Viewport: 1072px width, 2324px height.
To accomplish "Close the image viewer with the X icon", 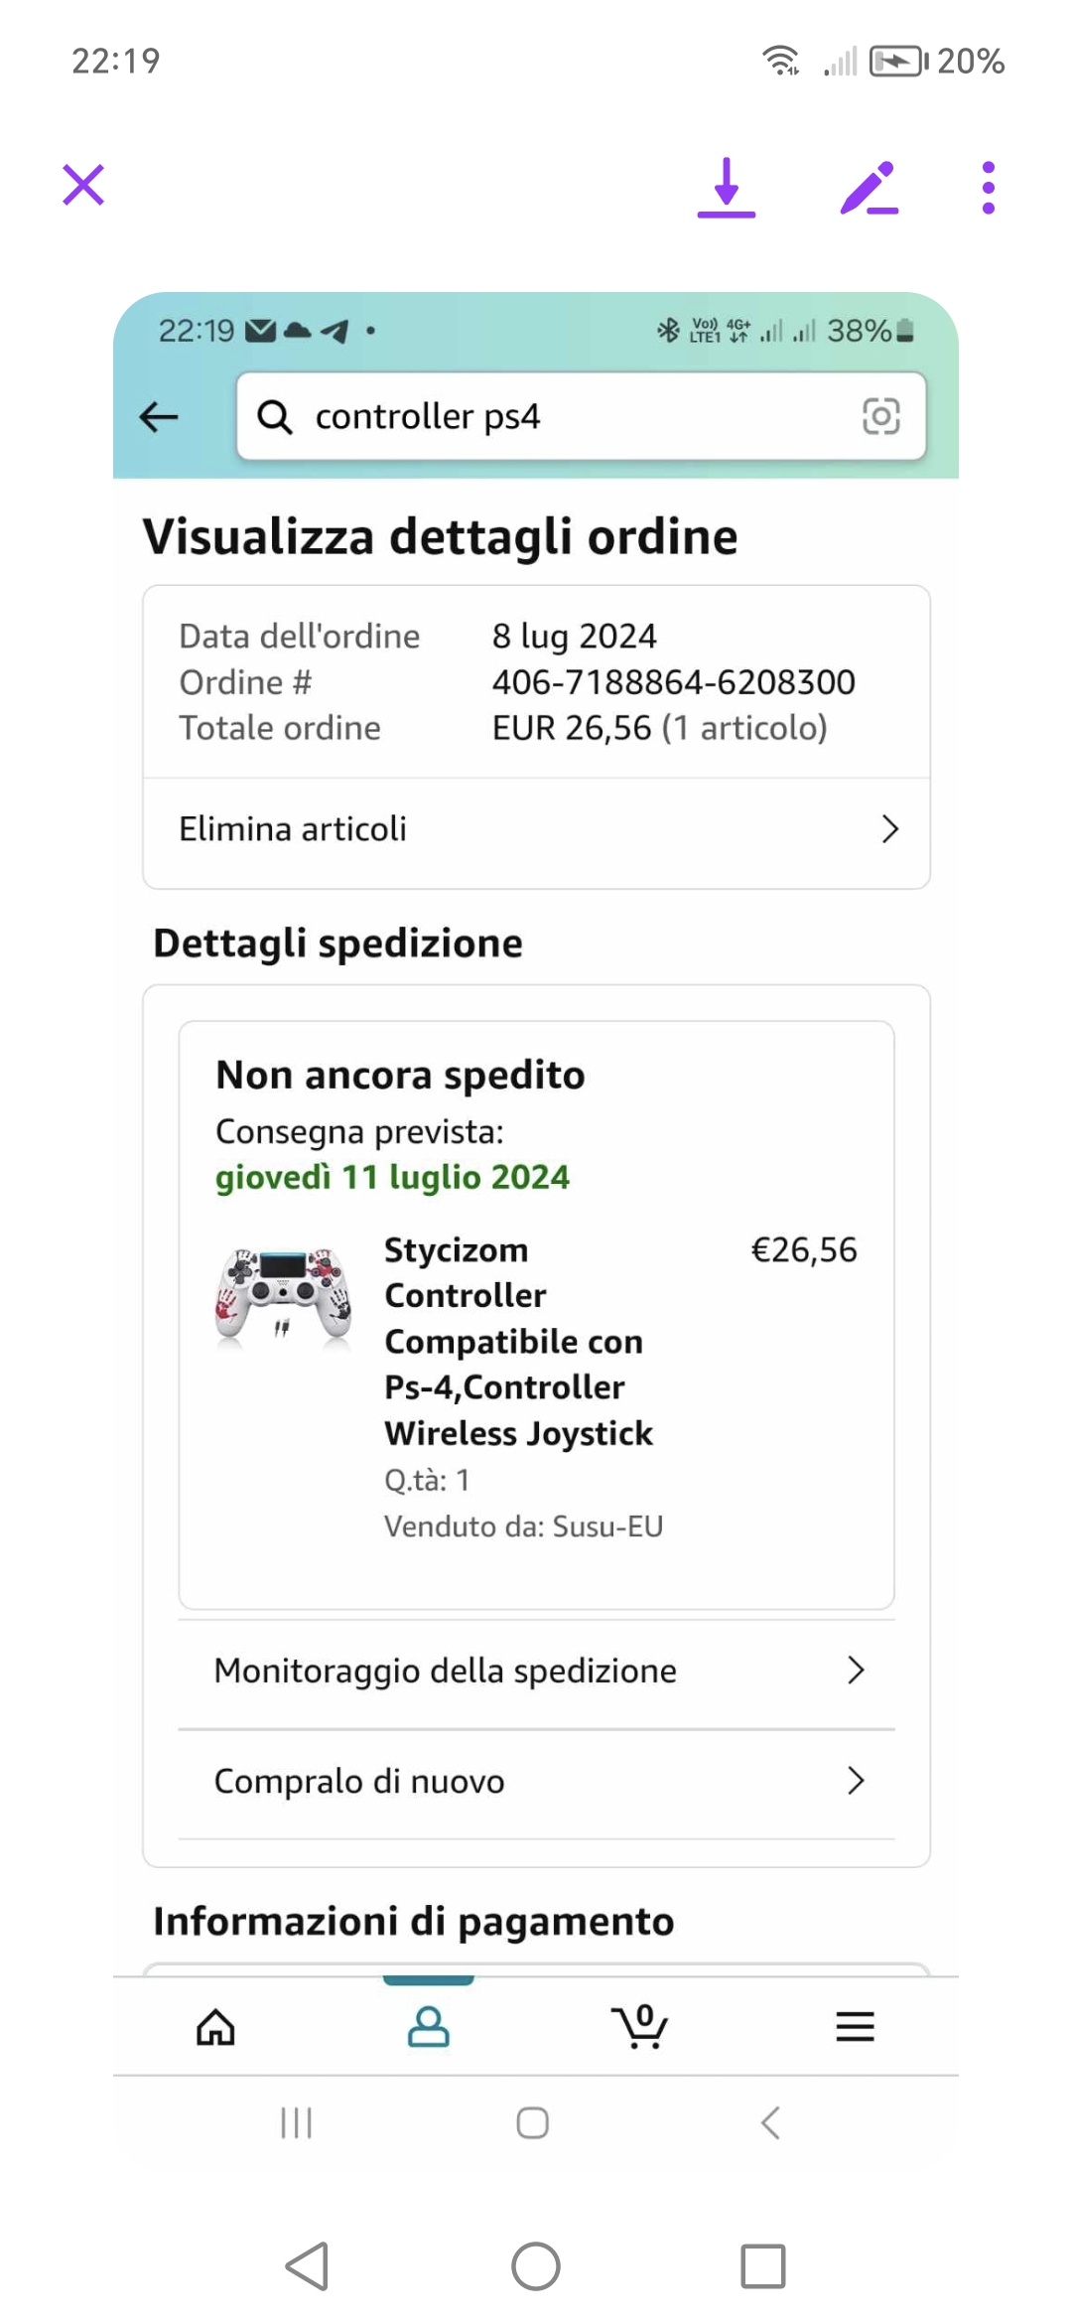I will pos(83,186).
